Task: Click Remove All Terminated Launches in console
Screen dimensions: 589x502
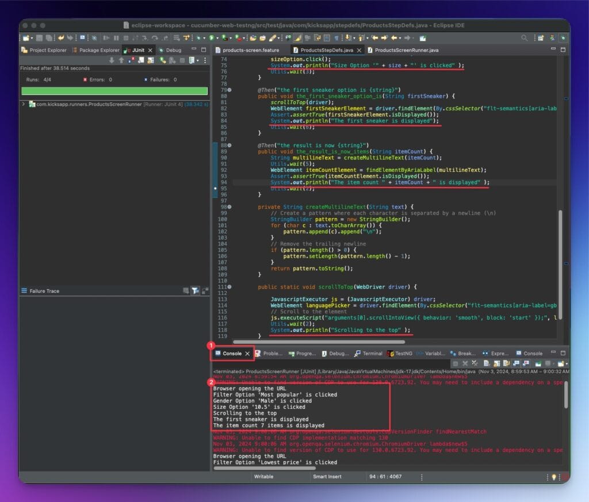Action: pos(475,363)
